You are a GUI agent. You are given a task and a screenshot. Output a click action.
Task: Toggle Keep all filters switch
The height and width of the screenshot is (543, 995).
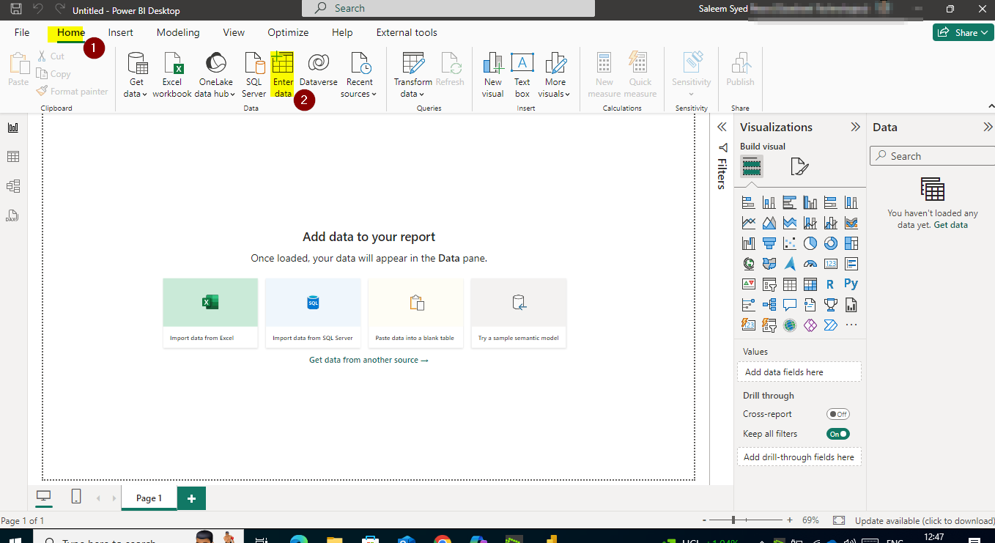pos(838,434)
